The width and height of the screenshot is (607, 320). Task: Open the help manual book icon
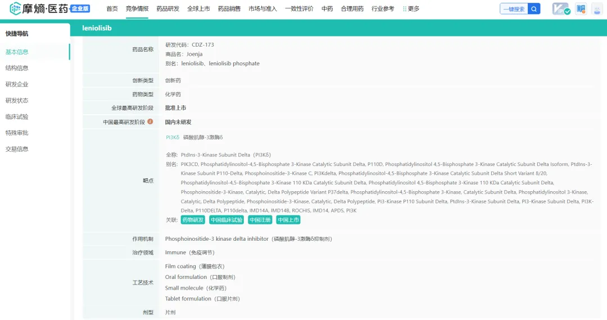(x=581, y=9)
